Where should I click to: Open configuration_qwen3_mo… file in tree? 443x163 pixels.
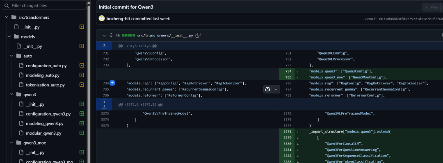pos(50,162)
